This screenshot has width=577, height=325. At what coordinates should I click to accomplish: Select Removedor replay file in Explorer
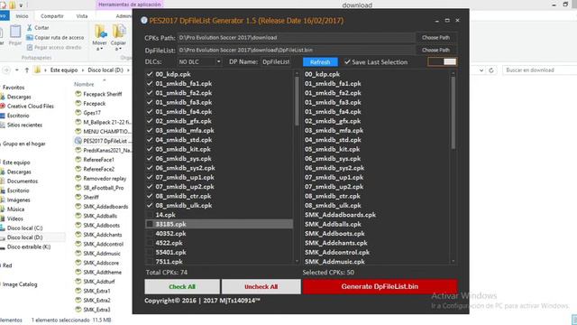[x=105, y=179]
